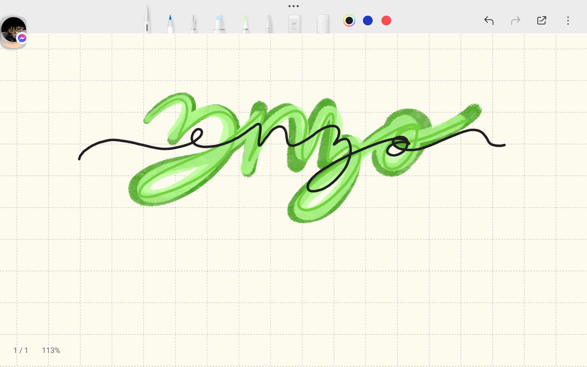Image resolution: width=587 pixels, height=367 pixels.
Task: Select the eraser tool
Action: pyautogui.click(x=294, y=24)
